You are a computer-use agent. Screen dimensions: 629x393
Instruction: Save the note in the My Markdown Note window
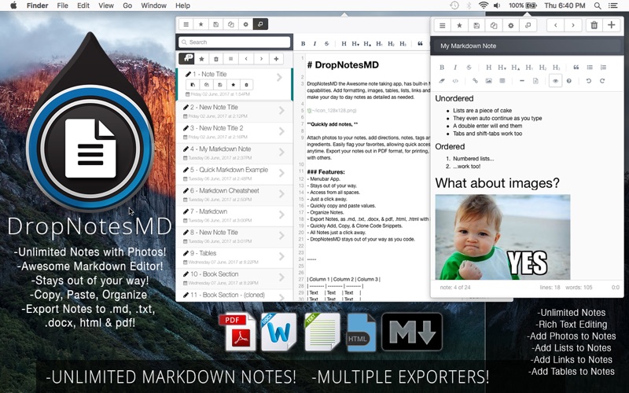coord(476,25)
